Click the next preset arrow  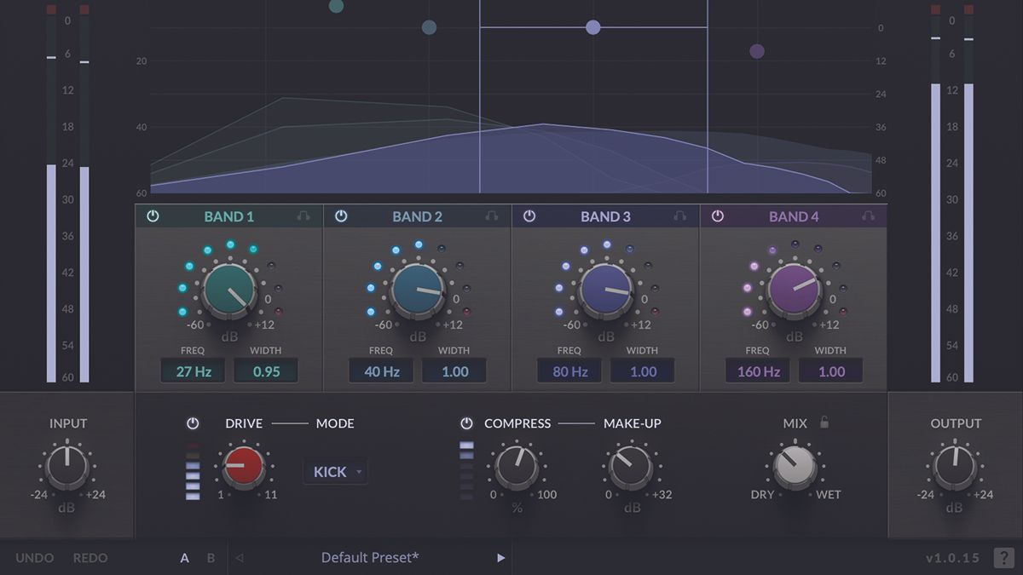pos(501,558)
